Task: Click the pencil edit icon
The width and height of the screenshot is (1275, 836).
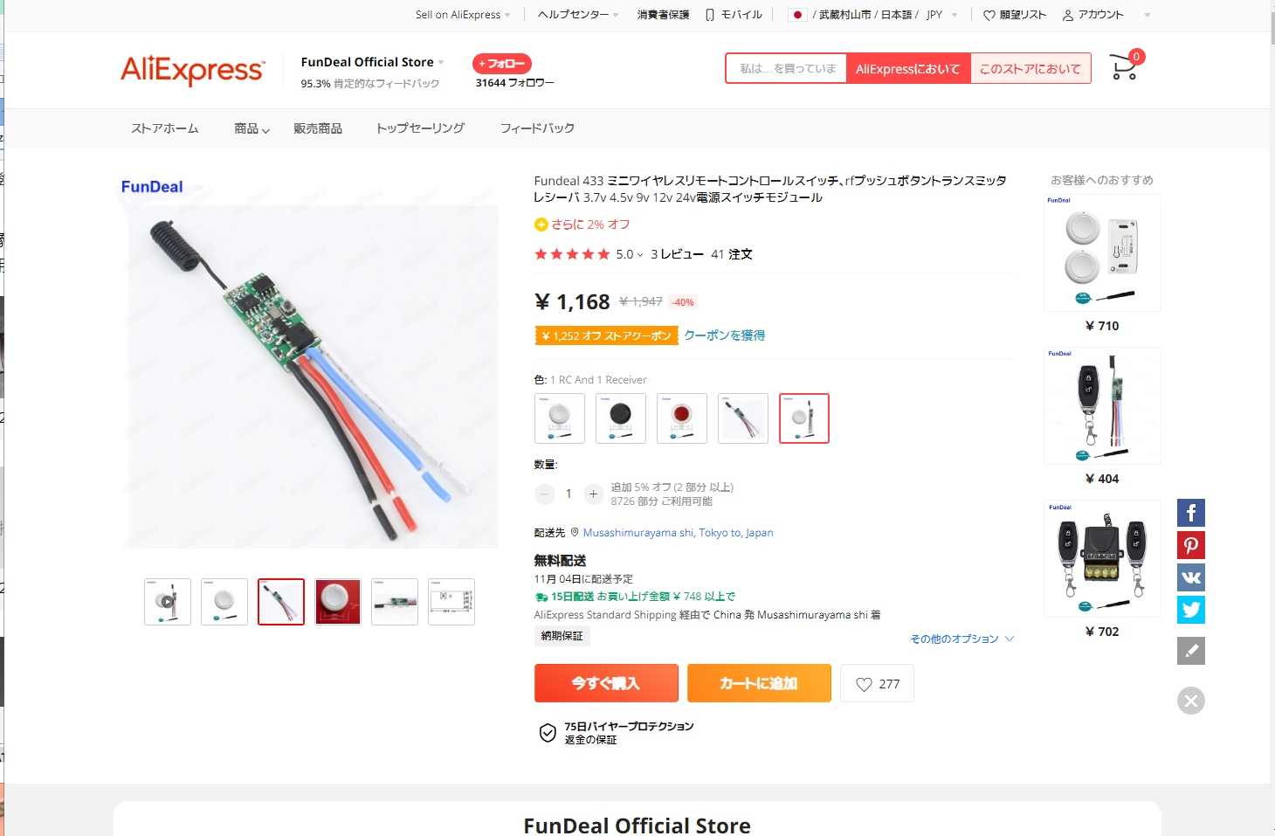Action: [1191, 651]
